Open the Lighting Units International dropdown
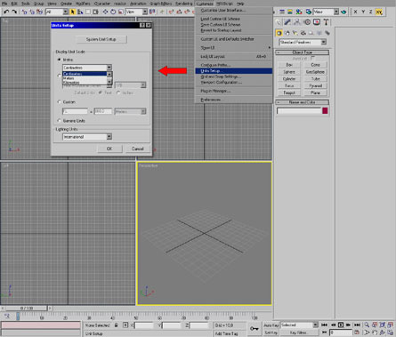The height and width of the screenshot is (337, 396). (87, 137)
